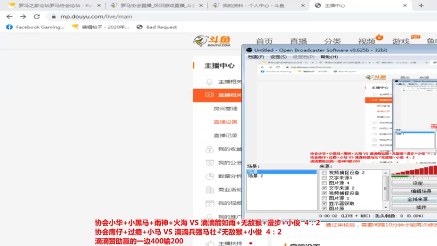Uncheck the 视频捕捉设备 source without a number
The height and width of the screenshot is (246, 437).
pos(324,193)
